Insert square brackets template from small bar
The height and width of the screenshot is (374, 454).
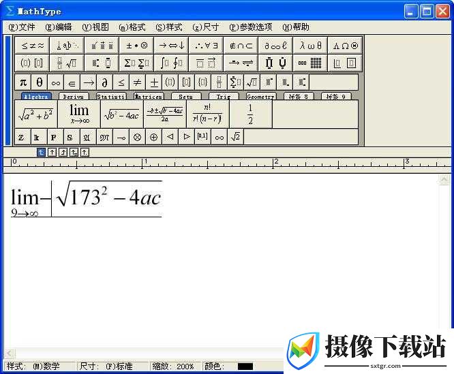click(187, 82)
